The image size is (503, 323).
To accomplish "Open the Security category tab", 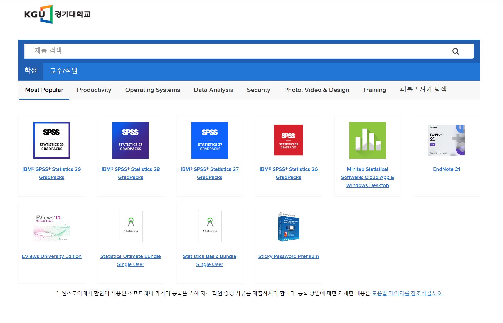I will point(259,90).
